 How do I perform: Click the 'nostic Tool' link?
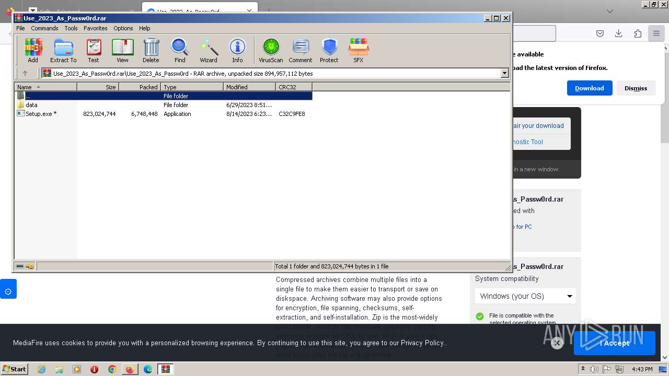click(528, 142)
